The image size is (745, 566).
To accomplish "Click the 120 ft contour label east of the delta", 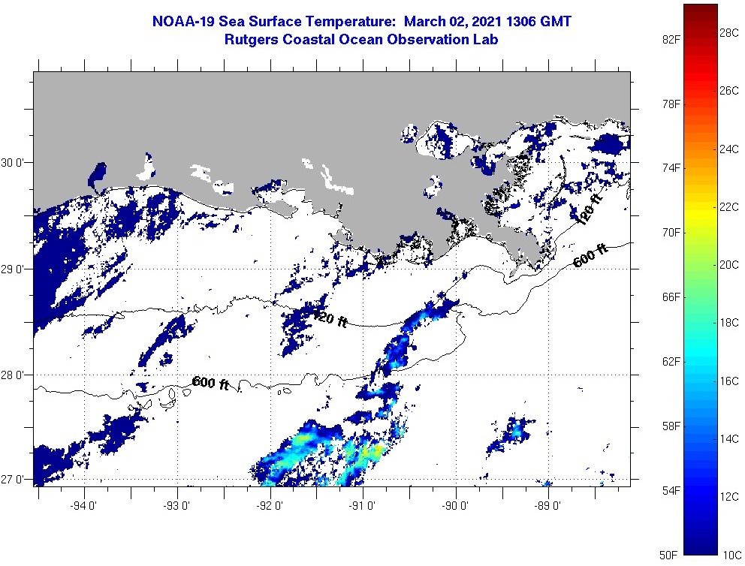I will [589, 207].
